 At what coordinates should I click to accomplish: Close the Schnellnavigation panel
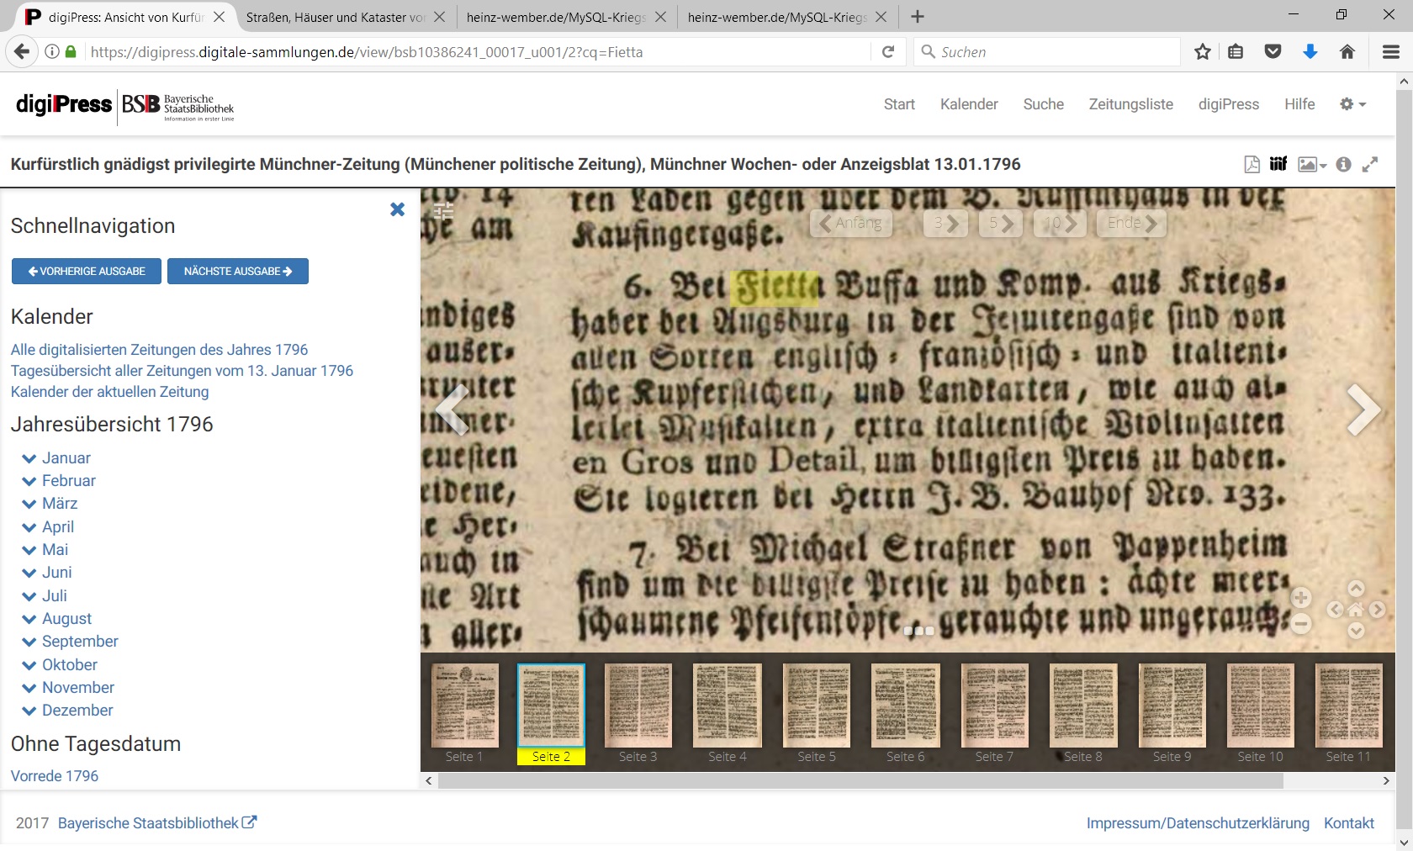398,209
